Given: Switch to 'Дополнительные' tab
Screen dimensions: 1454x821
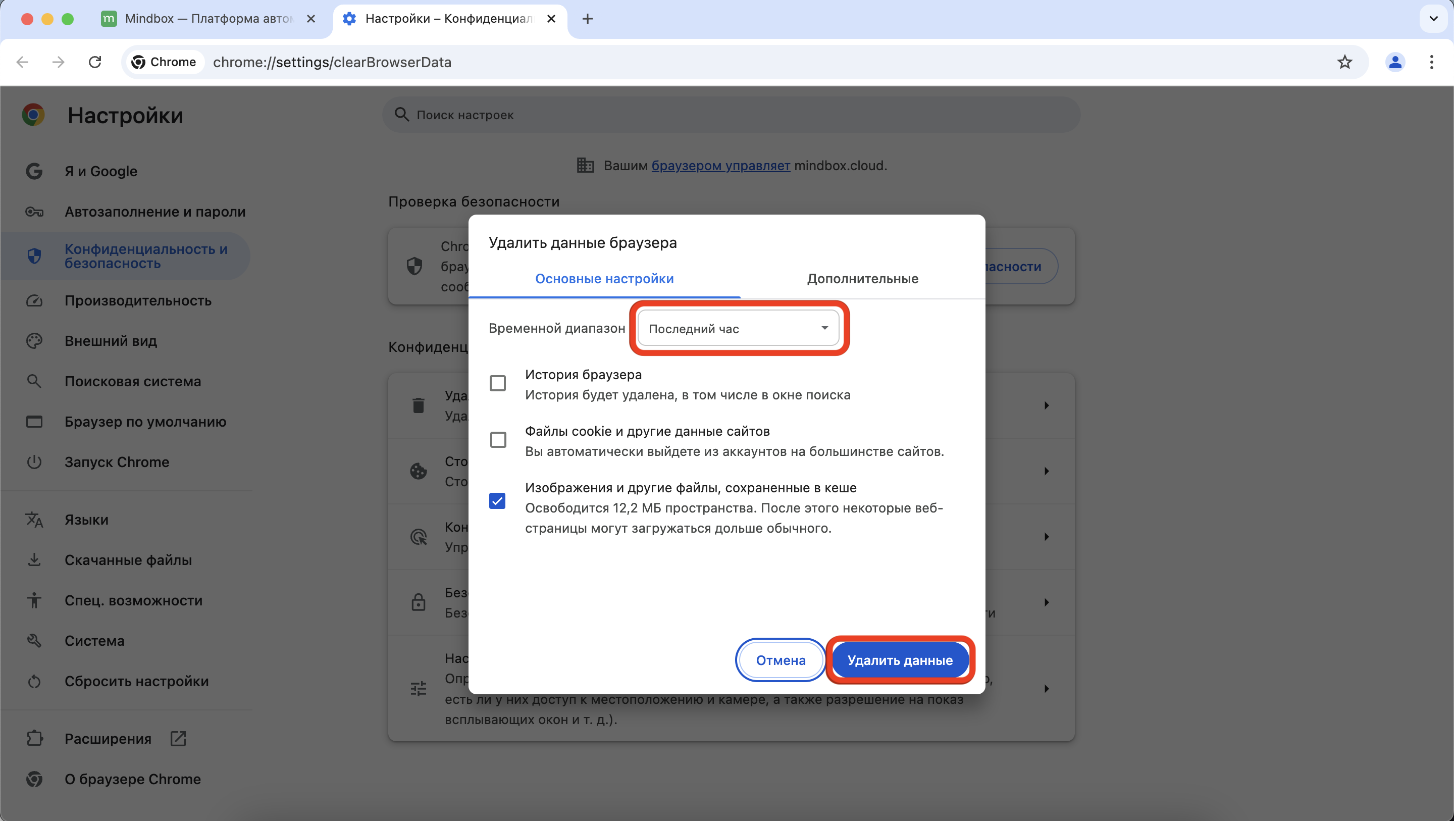Looking at the screenshot, I should pos(862,279).
